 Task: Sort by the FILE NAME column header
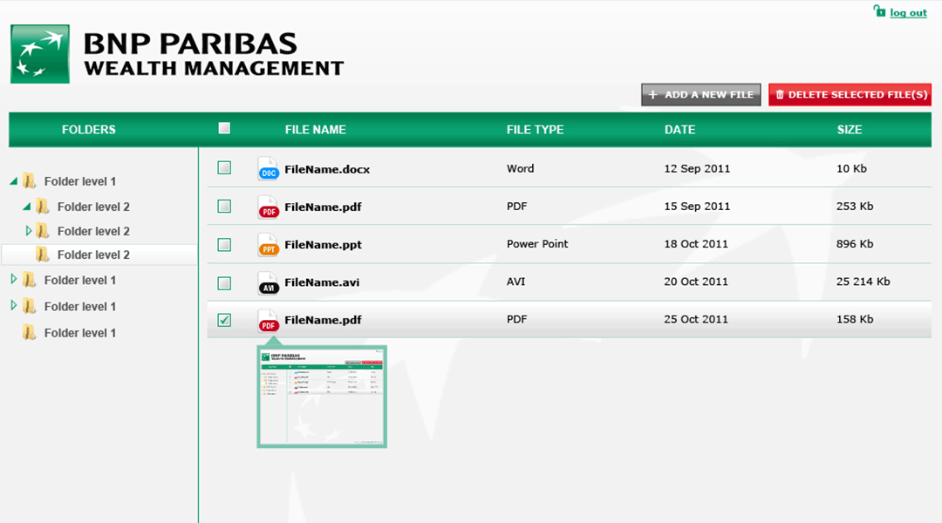click(315, 130)
